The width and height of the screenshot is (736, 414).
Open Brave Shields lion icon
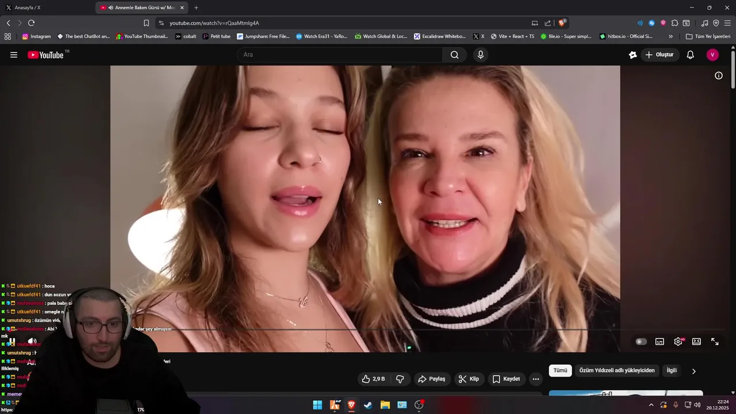[x=562, y=23]
